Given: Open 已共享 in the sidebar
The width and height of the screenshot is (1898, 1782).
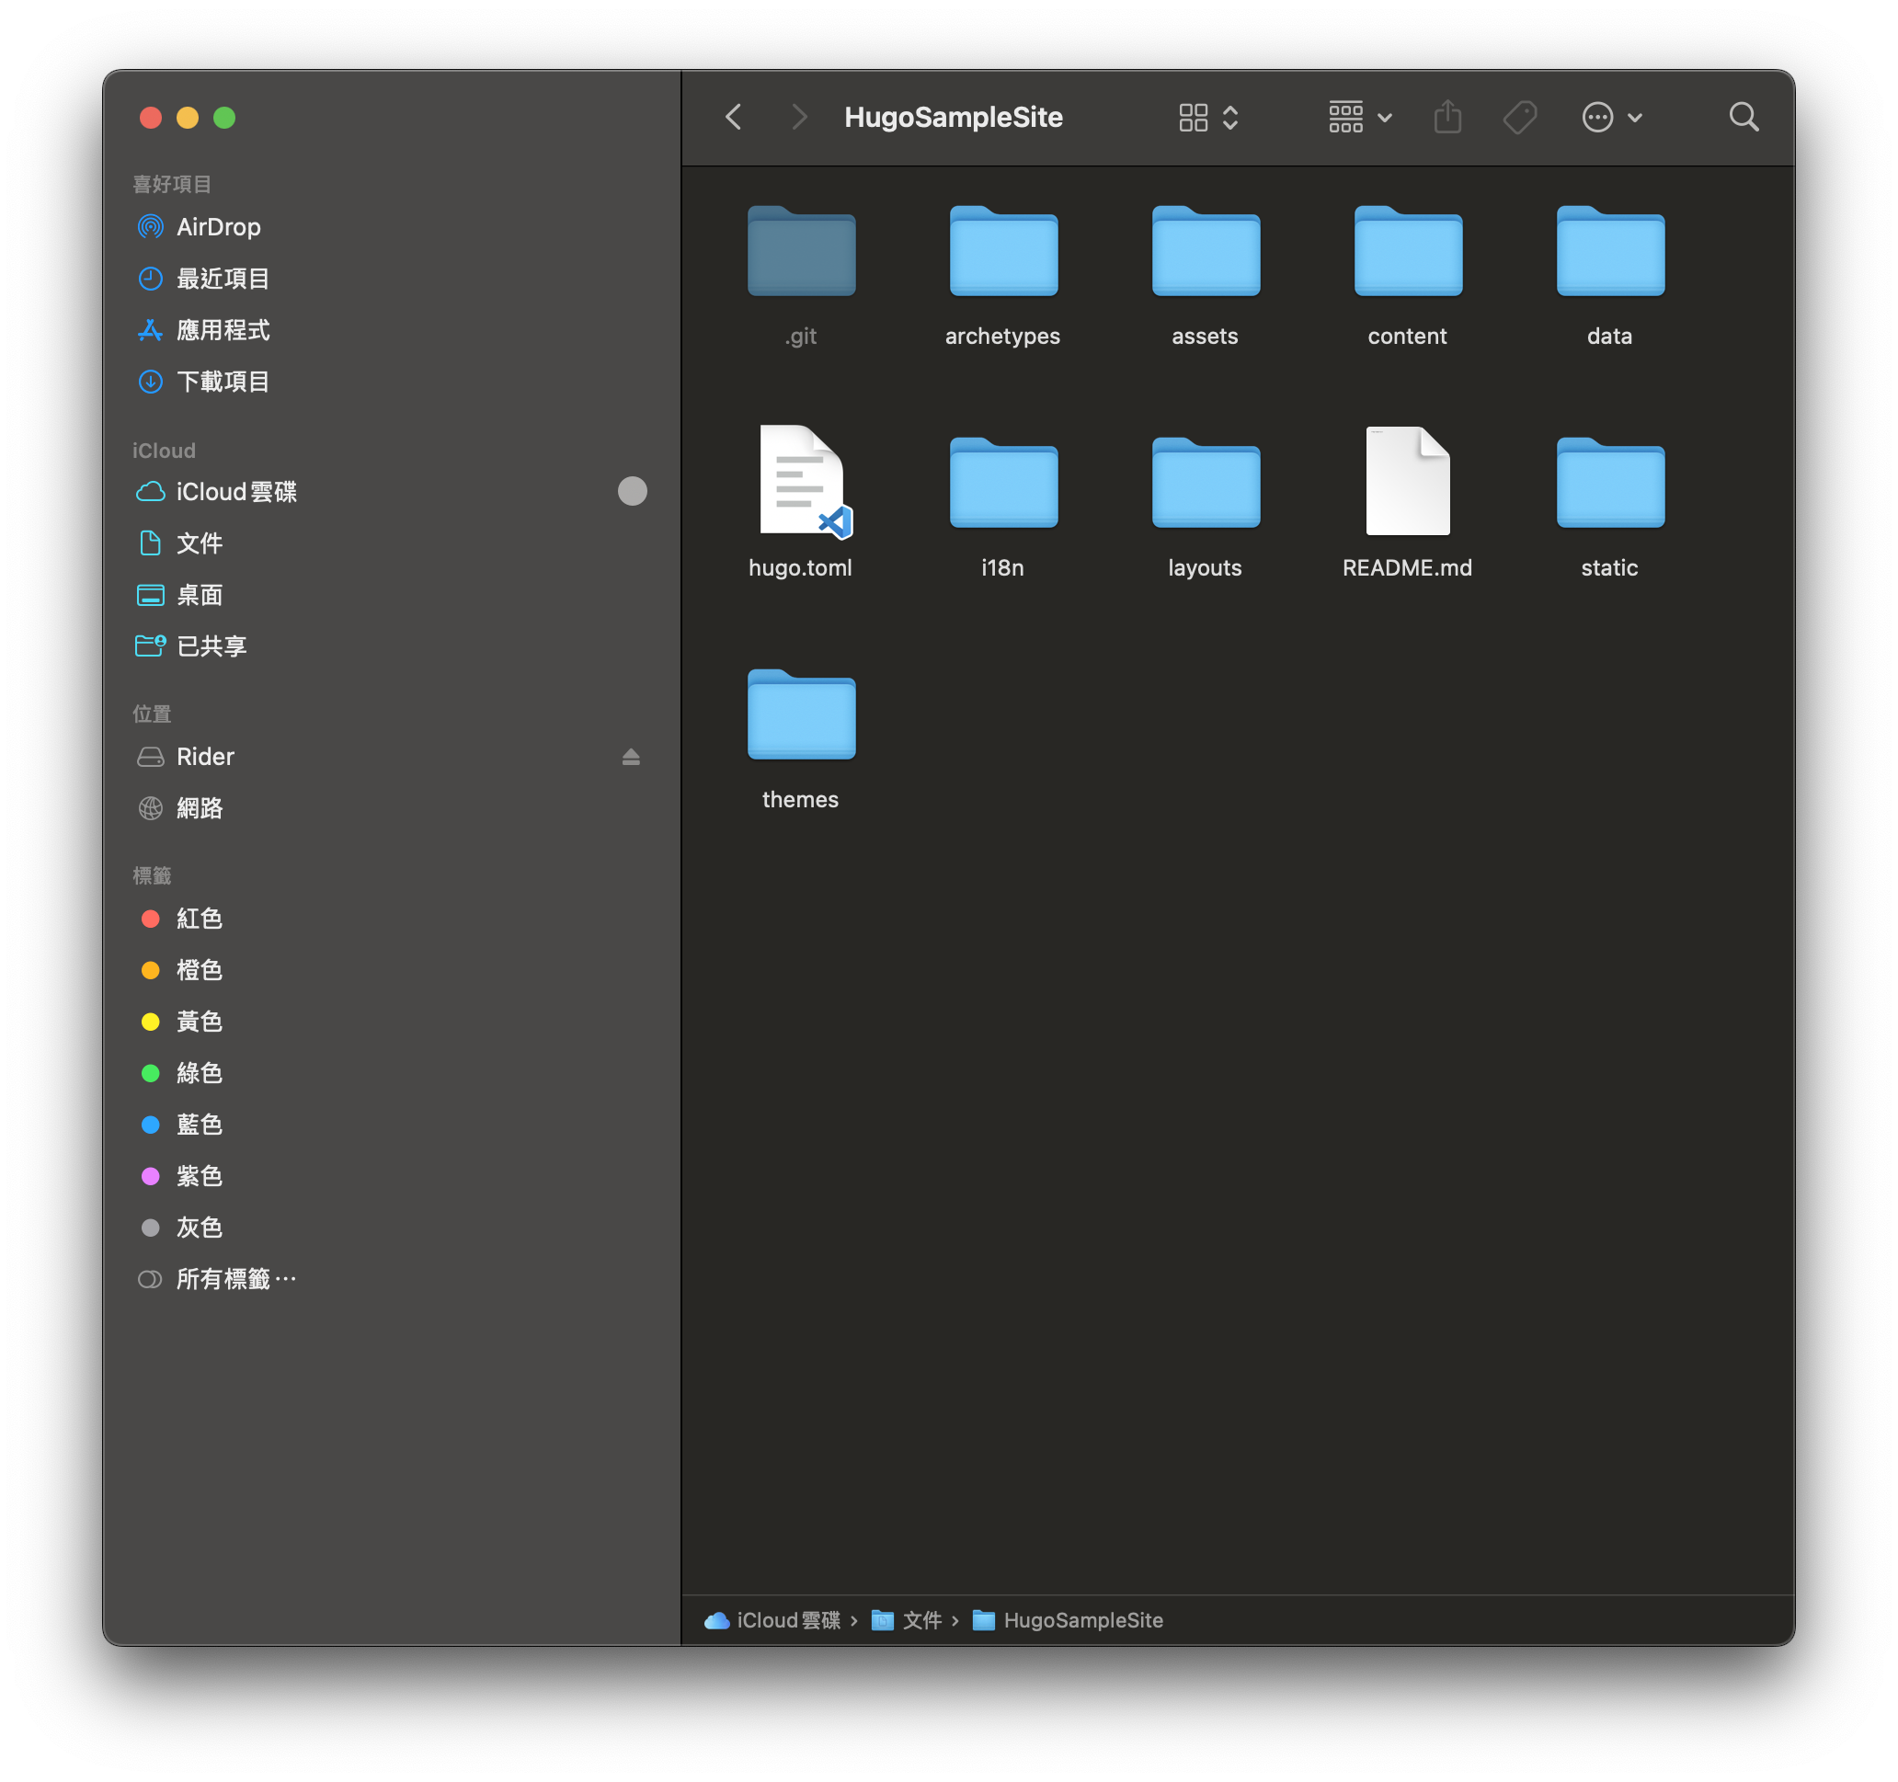Looking at the screenshot, I should coord(393,646).
